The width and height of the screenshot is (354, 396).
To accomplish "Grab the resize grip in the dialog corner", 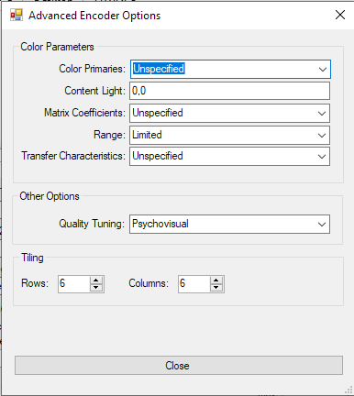I will (348, 390).
